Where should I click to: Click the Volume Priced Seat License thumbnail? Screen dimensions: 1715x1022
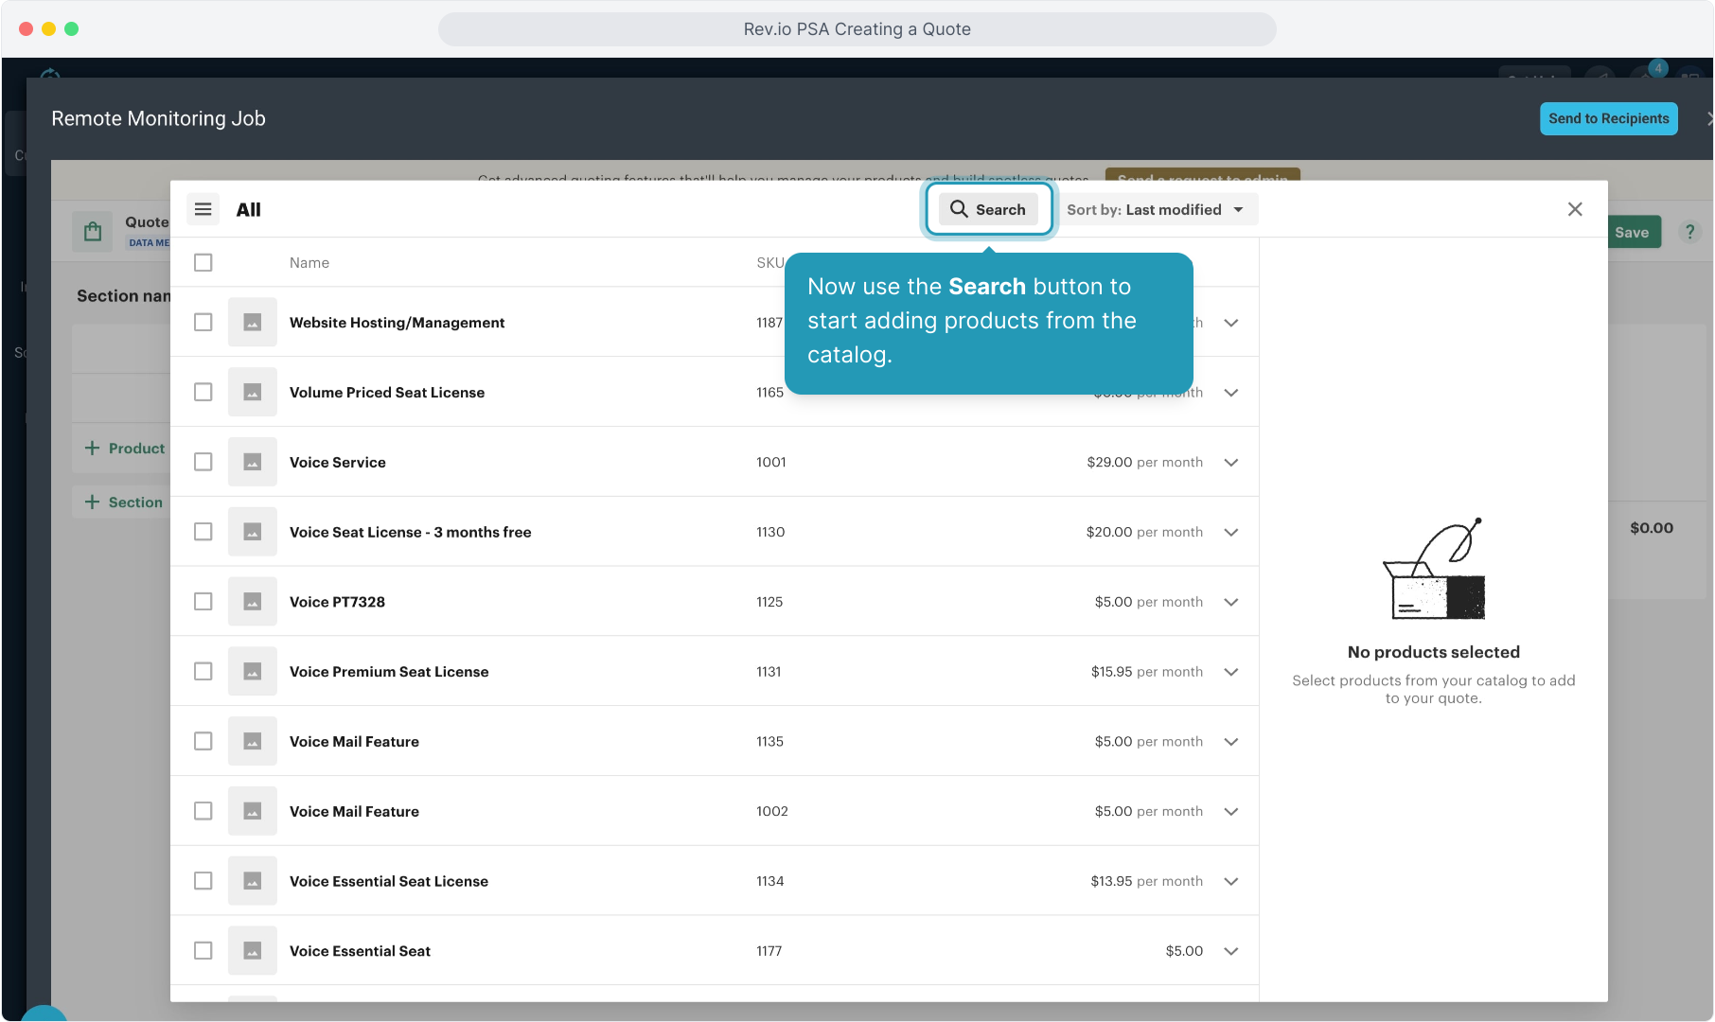pos(252,392)
